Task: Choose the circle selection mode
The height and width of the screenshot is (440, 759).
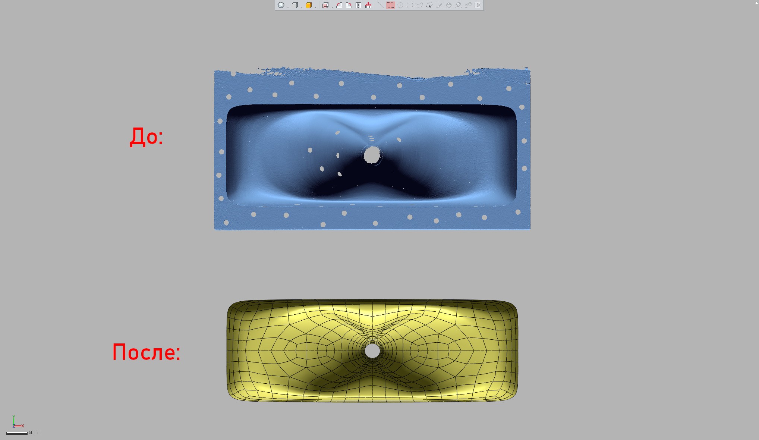Action: (400, 5)
